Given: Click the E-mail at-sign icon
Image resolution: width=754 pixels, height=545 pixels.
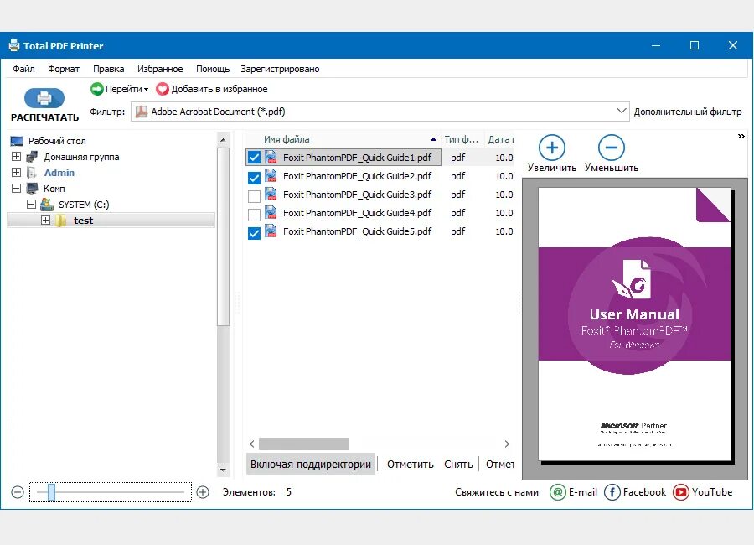Looking at the screenshot, I should tap(557, 492).
